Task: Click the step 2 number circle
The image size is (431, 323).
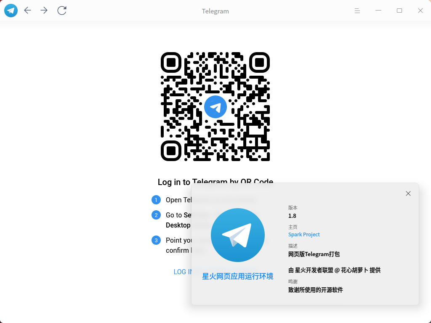Action: (x=156, y=215)
